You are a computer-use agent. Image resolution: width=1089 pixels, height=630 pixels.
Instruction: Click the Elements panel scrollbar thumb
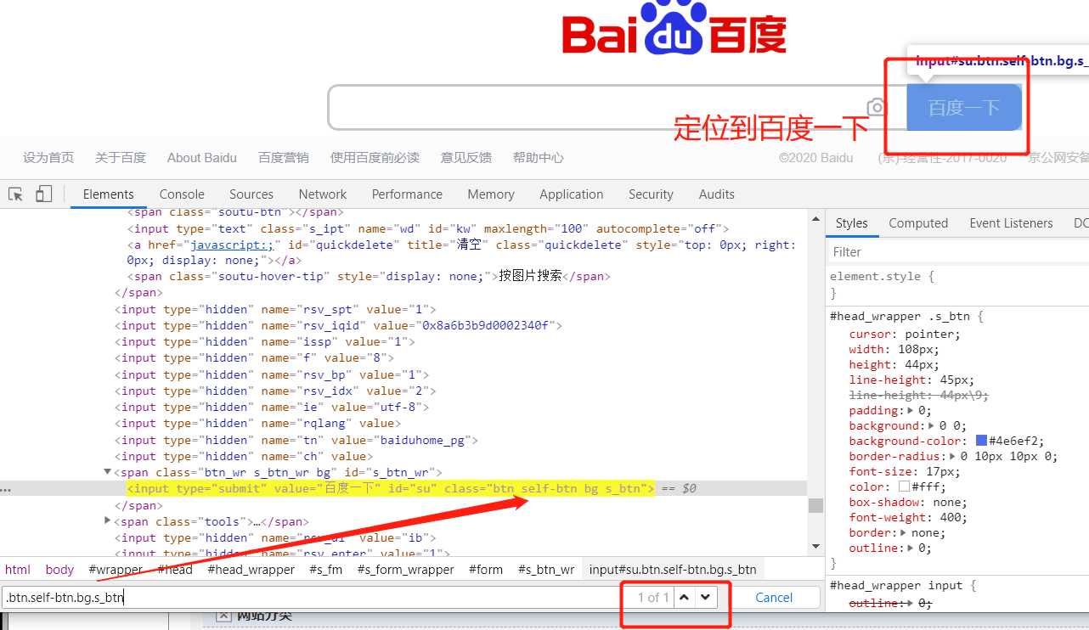815,505
